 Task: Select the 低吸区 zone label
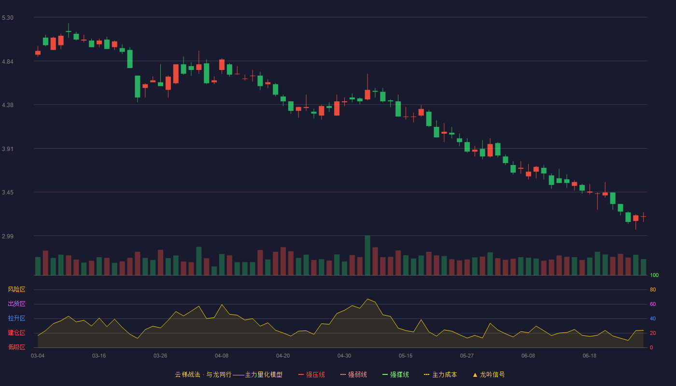pyautogui.click(x=17, y=347)
